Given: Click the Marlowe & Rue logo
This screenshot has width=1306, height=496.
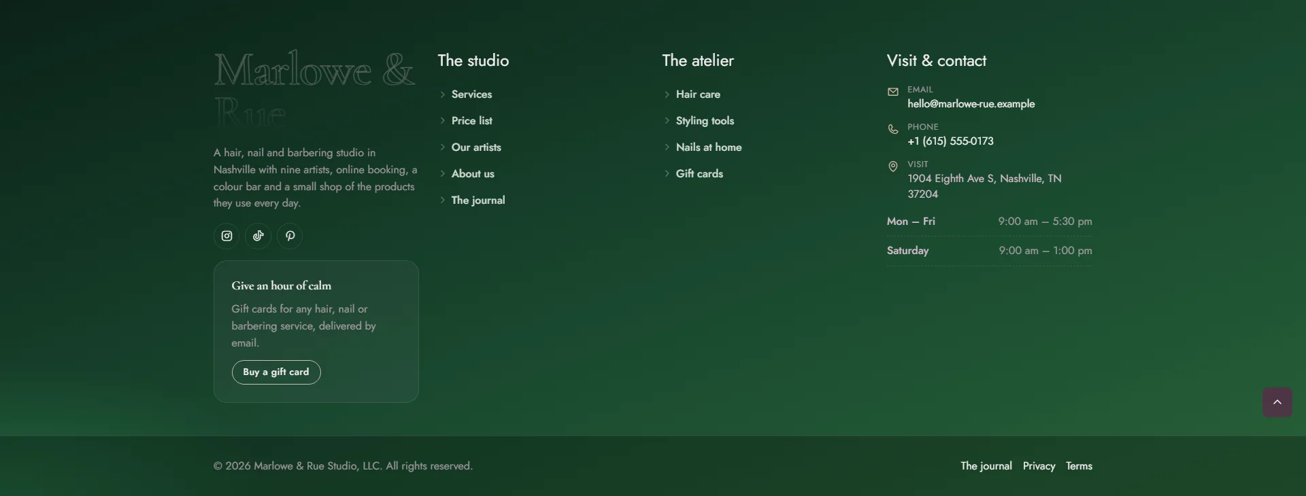Looking at the screenshot, I should (314, 88).
